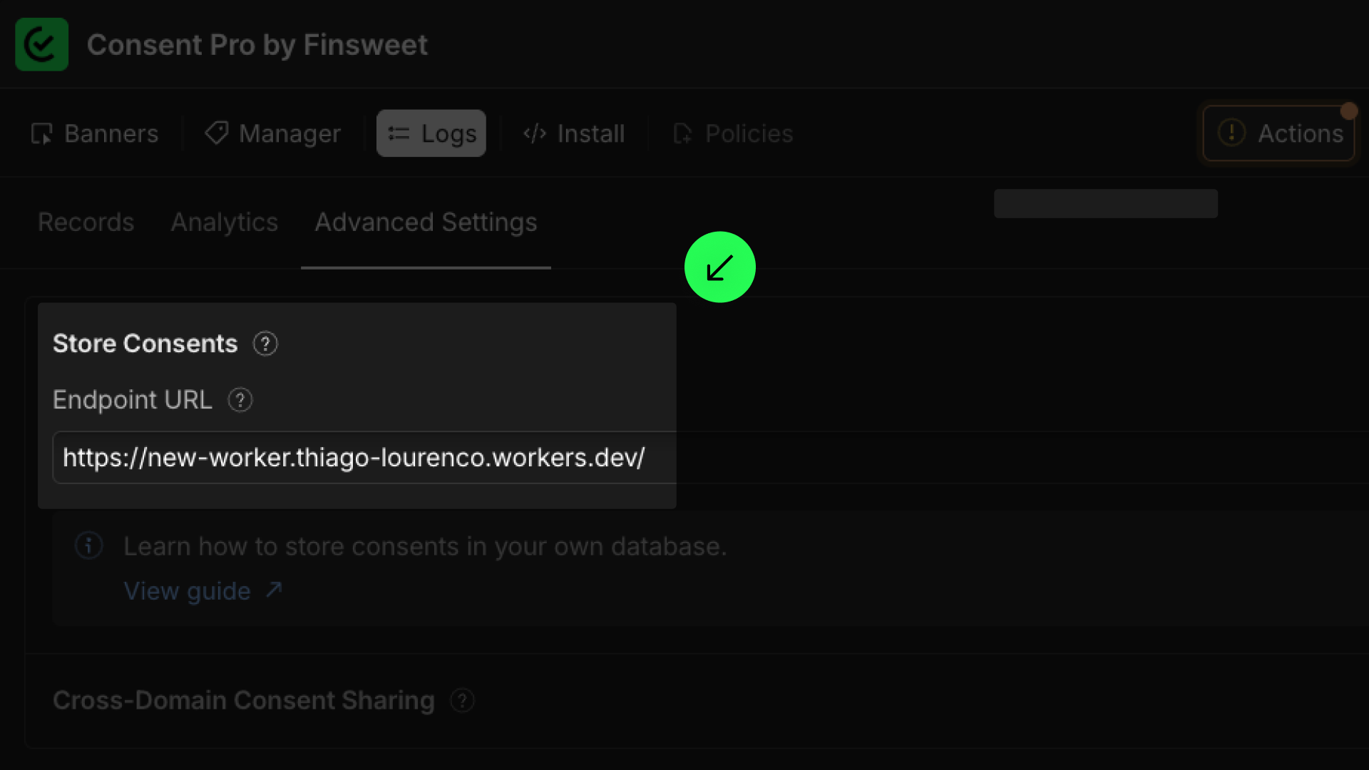
Task: Open the Banners section
Action: 95,133
